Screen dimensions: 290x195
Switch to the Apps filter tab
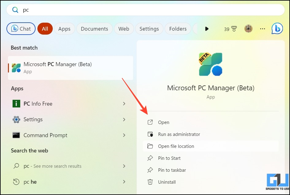coord(64,29)
